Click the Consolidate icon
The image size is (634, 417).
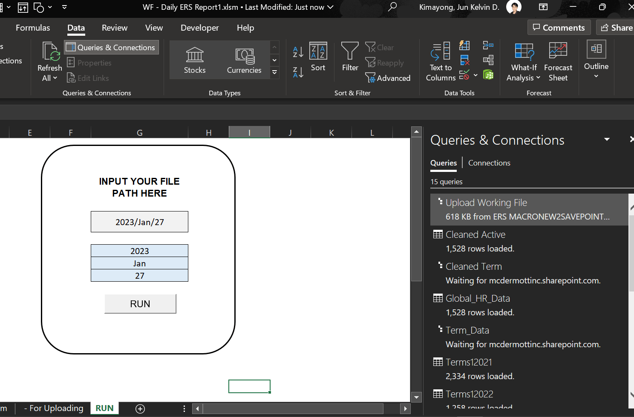tap(488, 46)
